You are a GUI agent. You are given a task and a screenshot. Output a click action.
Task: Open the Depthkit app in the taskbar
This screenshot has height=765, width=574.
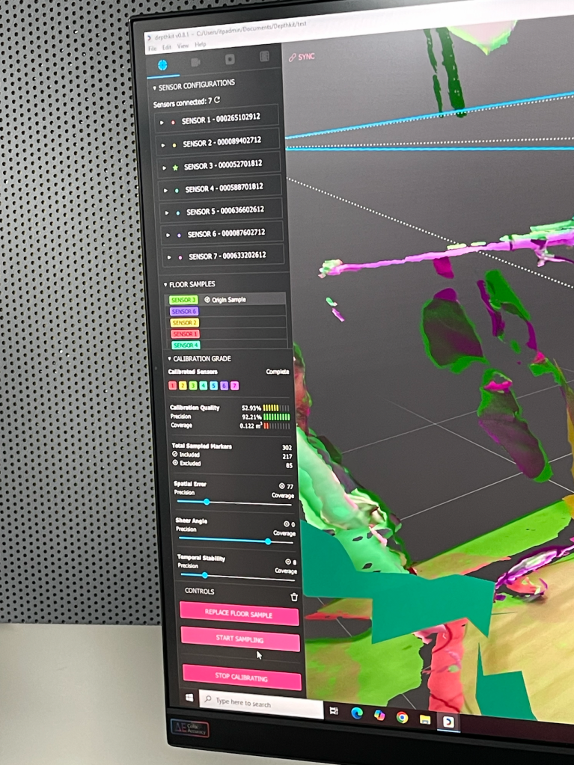(x=448, y=722)
